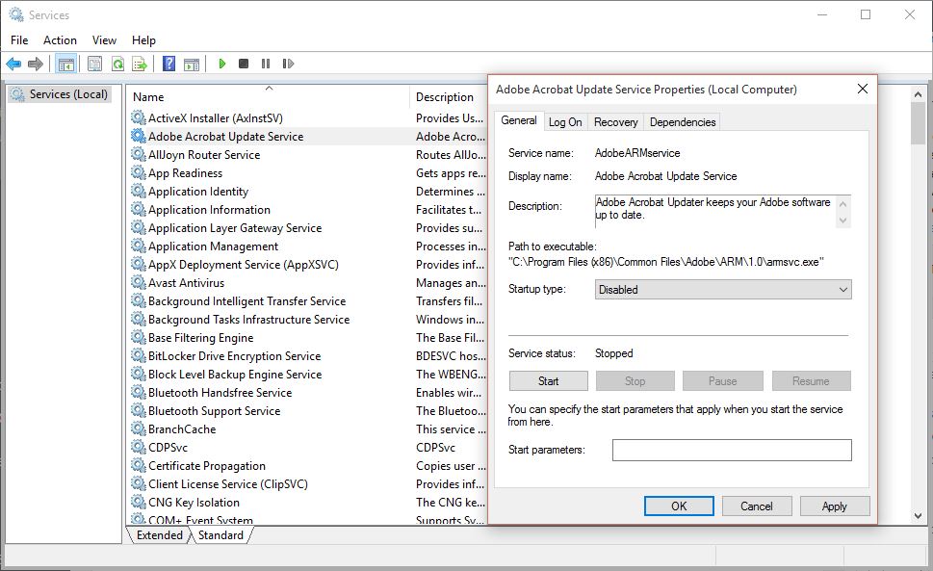
Task: Click the Stop Service square icon
Action: tap(244, 64)
